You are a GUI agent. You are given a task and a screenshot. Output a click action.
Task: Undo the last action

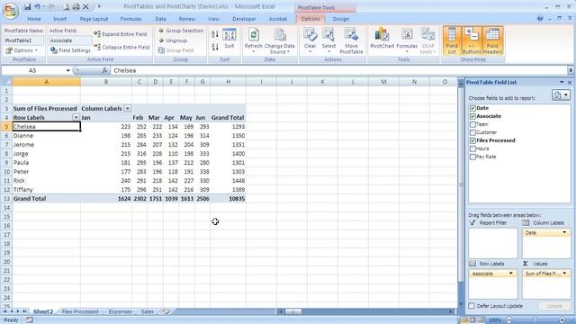point(38,6)
